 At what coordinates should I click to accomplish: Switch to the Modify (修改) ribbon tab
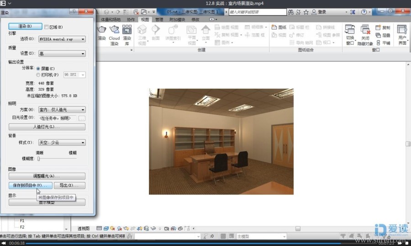pos(195,20)
